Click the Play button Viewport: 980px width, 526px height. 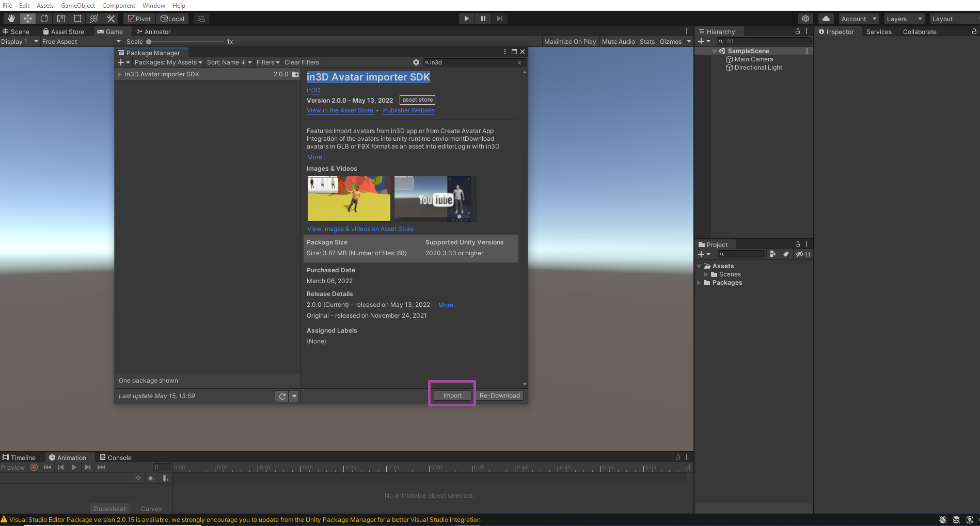(466, 19)
